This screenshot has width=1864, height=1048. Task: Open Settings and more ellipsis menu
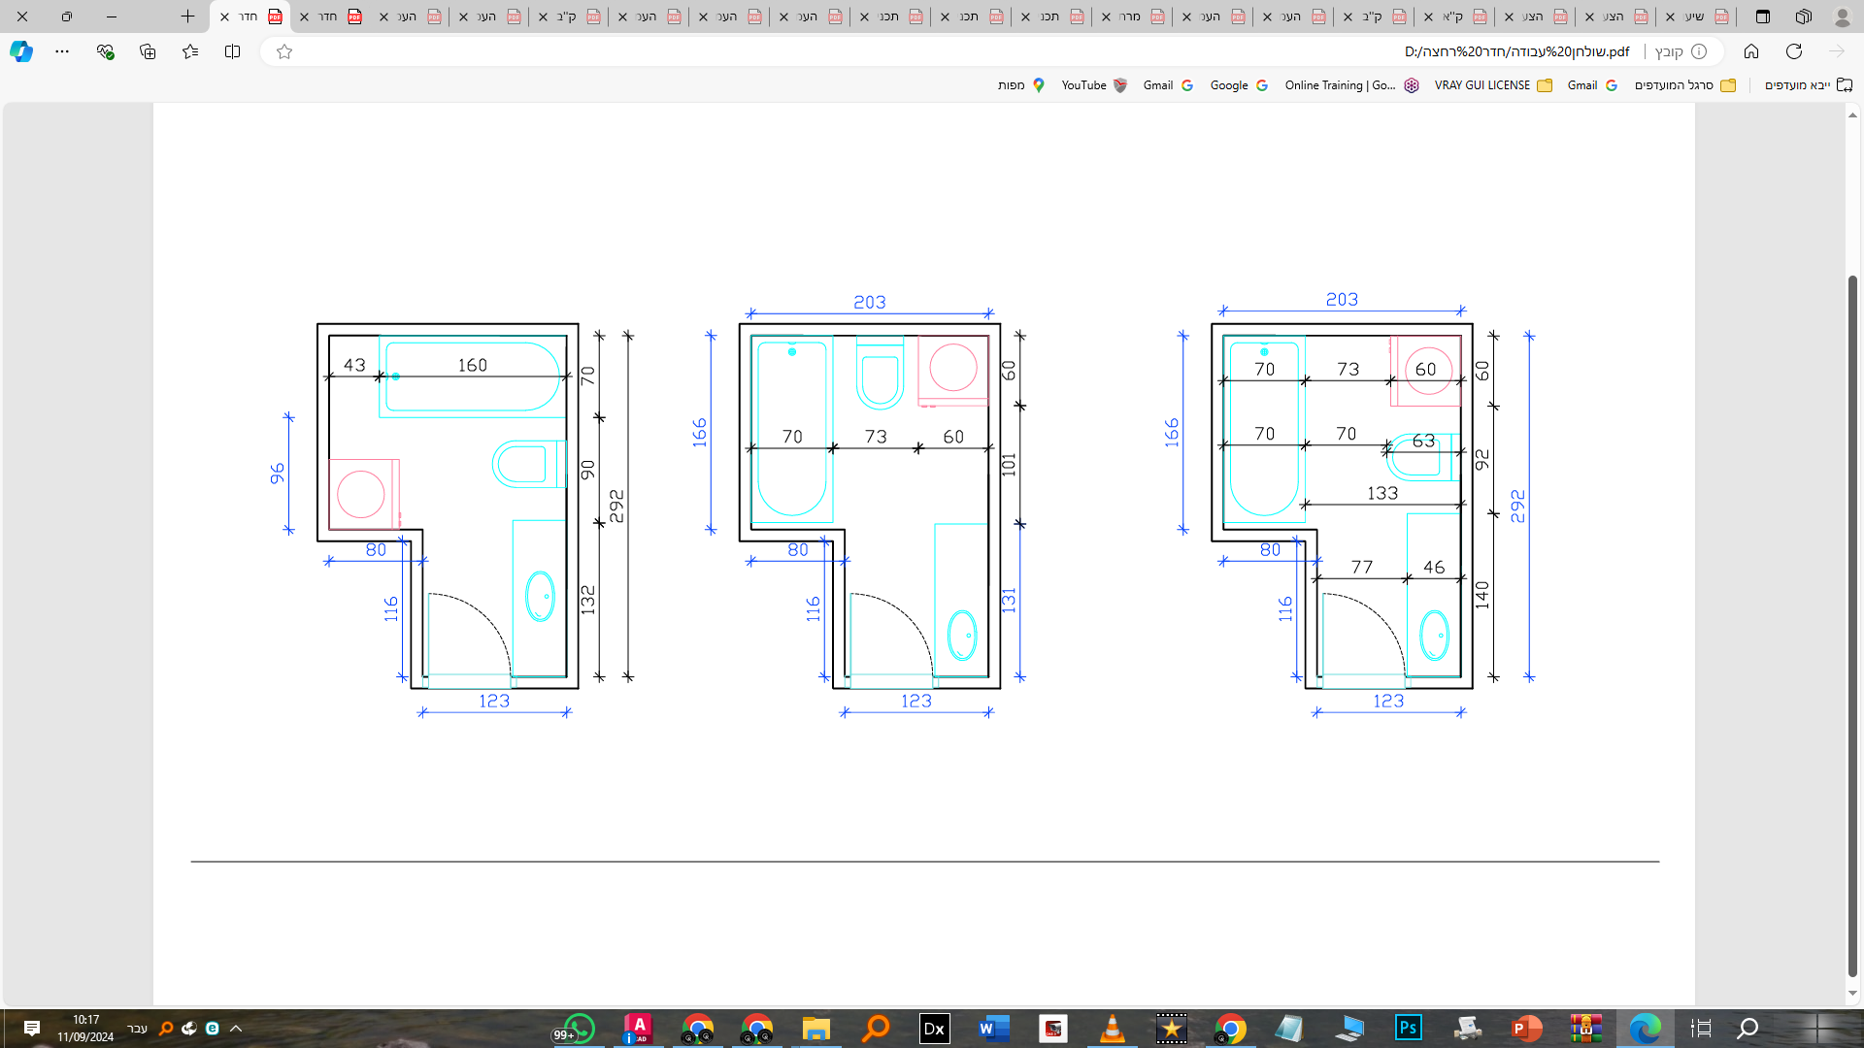62,51
